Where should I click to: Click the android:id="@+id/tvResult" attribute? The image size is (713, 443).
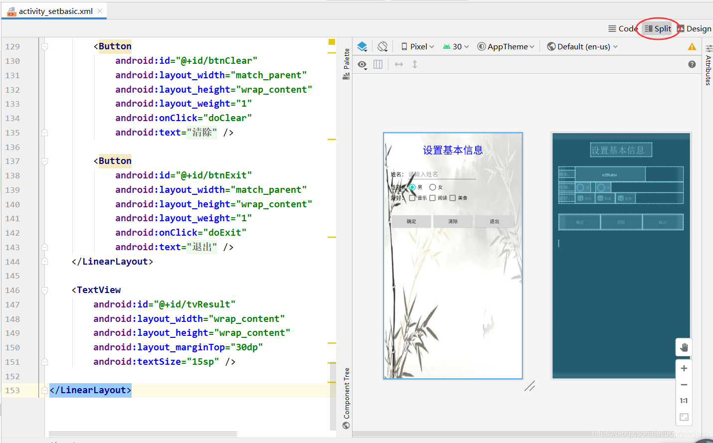(164, 304)
